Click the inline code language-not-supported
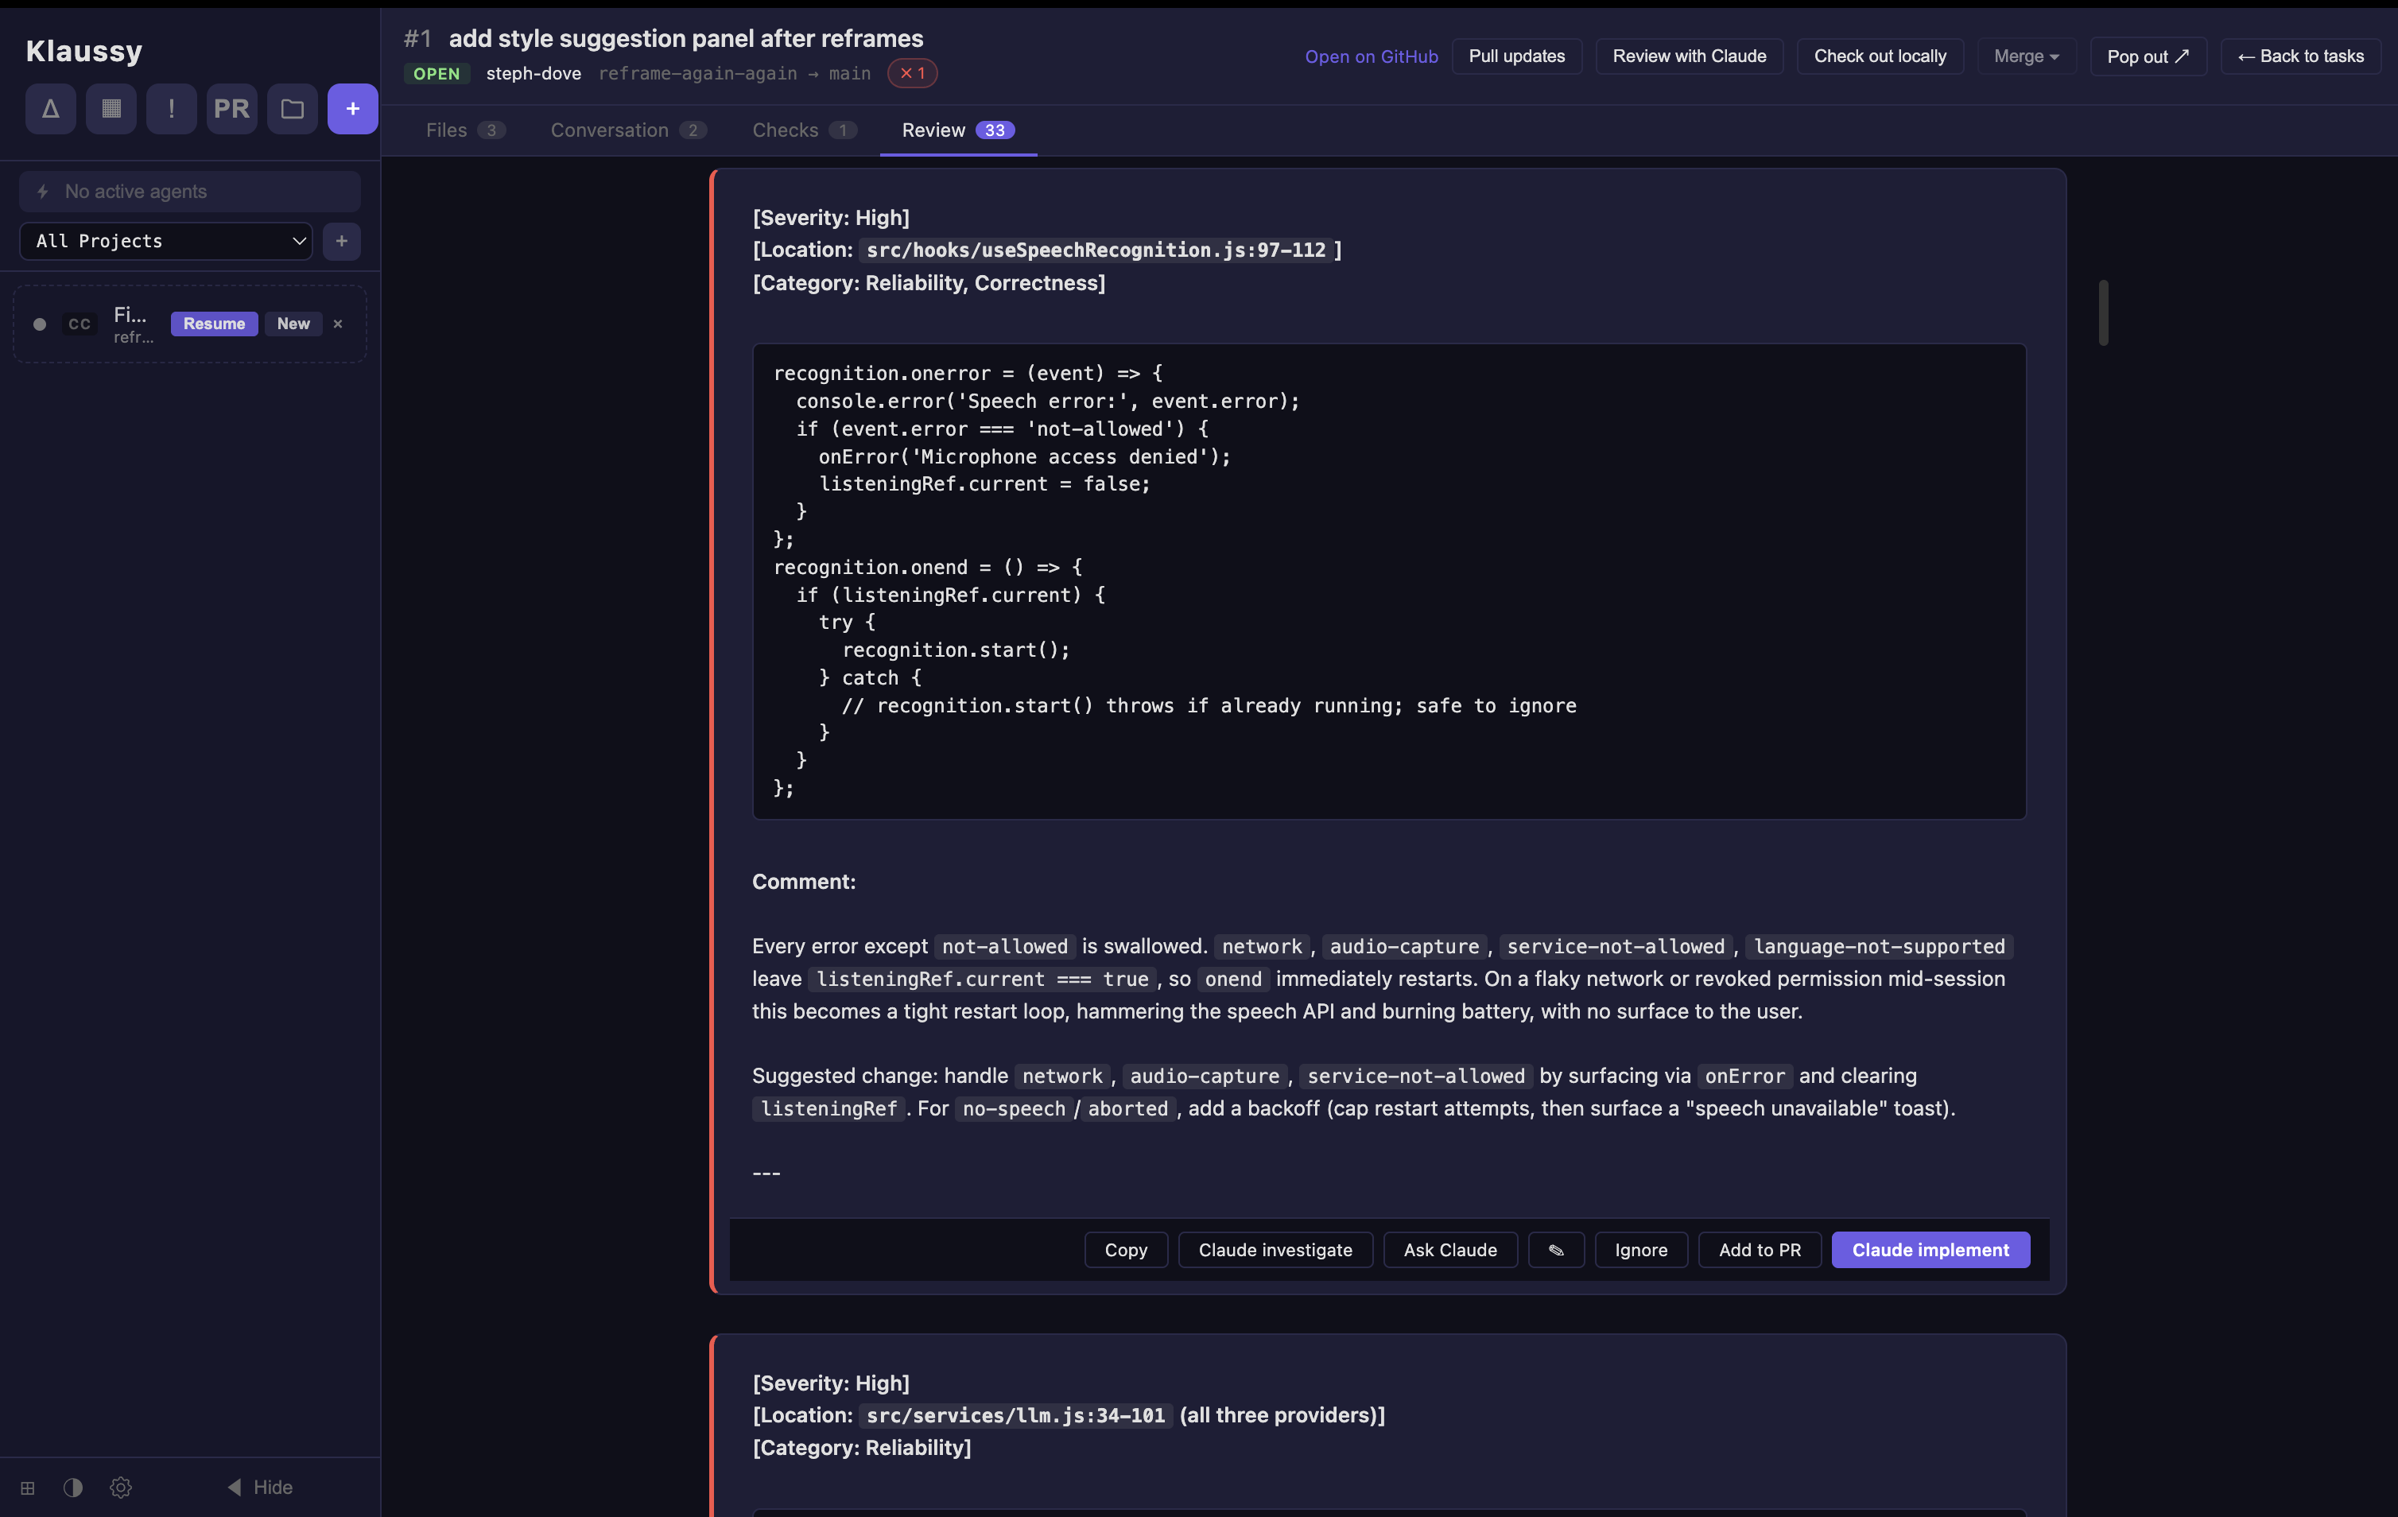The width and height of the screenshot is (2398, 1517). point(1878,946)
